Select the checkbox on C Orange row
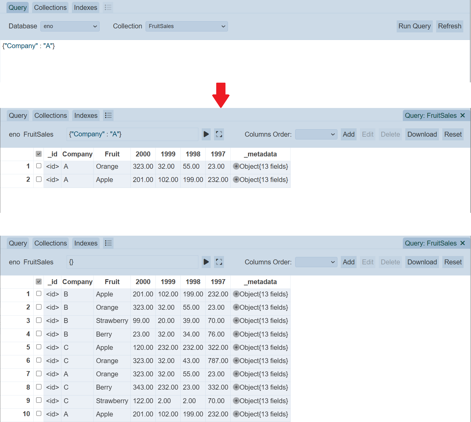Viewport: 471px width, 422px height. (39, 360)
